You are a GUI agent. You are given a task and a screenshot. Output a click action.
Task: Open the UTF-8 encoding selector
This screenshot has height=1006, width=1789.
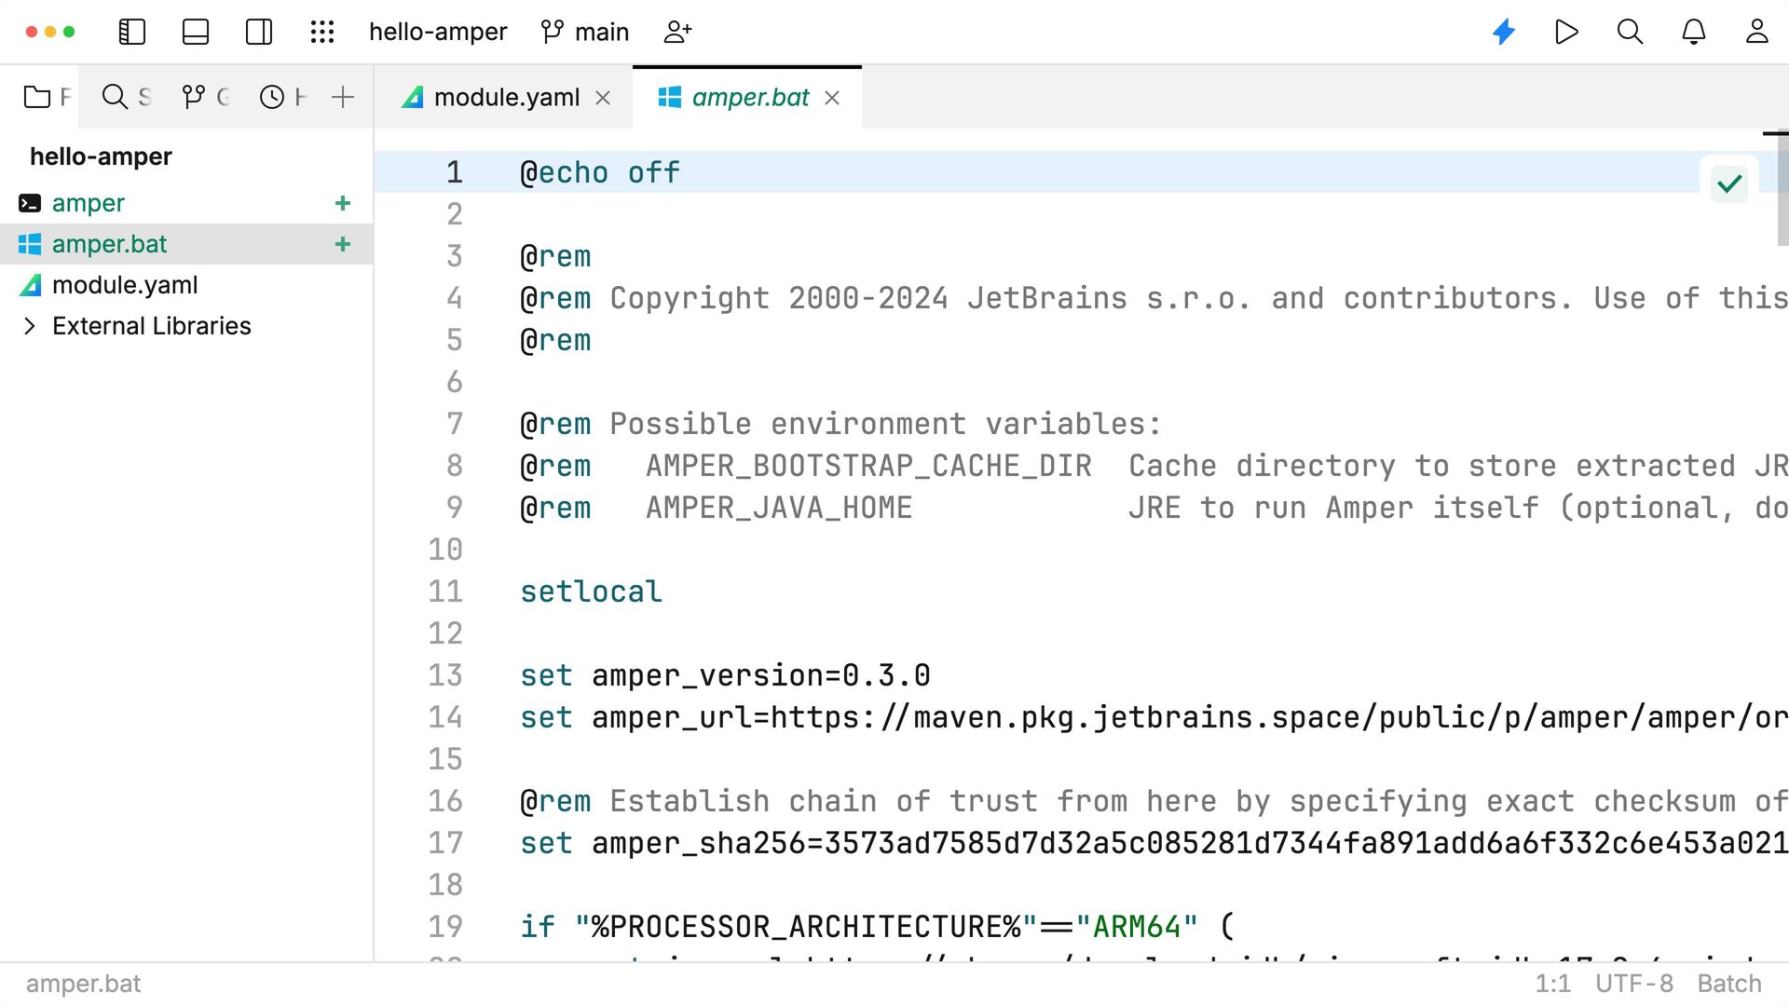tap(1634, 984)
